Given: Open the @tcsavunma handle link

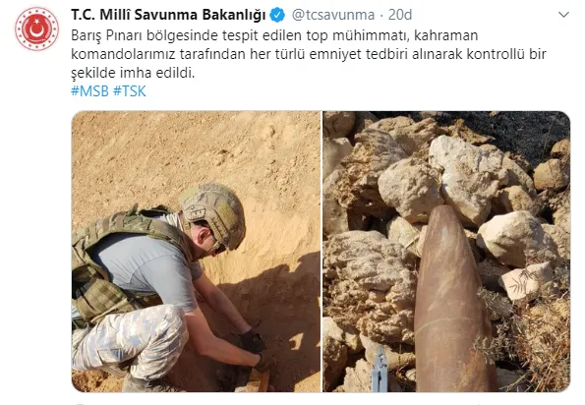Looking at the screenshot, I should click(333, 15).
